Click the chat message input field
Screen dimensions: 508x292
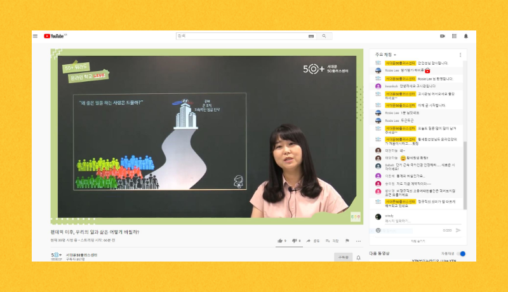click(x=406, y=222)
